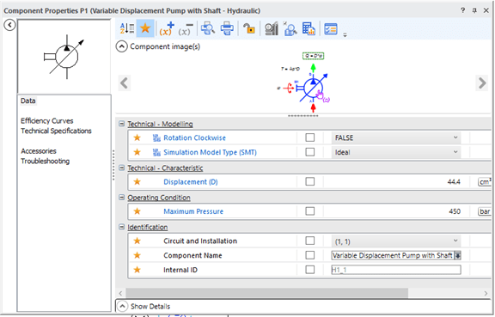Viewport: 495px width, 317px height.
Task: Click the horizontal scrollbar thumb
Action: pos(266,293)
